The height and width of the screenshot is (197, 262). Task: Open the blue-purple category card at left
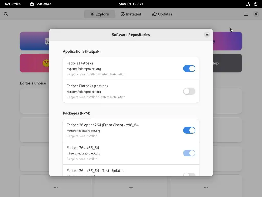coord(35,41)
